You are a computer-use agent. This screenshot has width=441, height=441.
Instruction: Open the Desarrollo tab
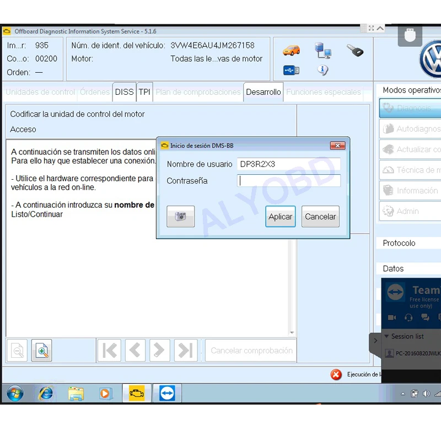point(263,92)
